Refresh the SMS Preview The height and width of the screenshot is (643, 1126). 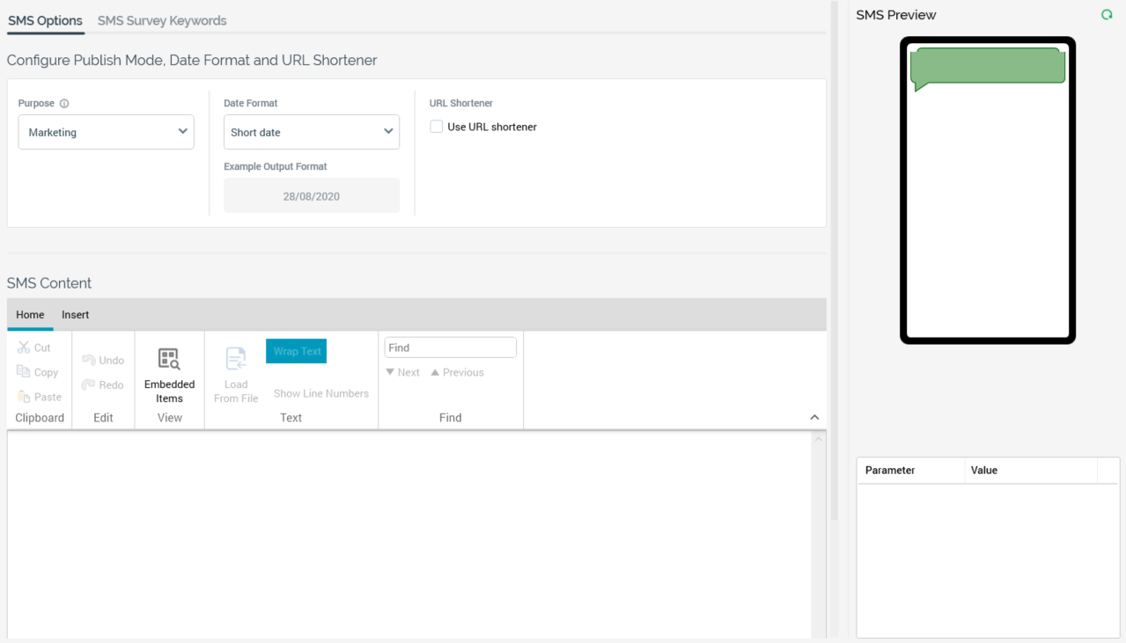[1107, 15]
